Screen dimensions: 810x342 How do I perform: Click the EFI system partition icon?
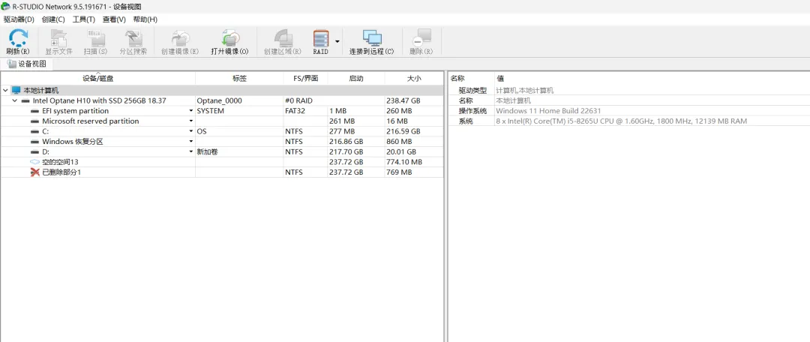pyautogui.click(x=35, y=111)
